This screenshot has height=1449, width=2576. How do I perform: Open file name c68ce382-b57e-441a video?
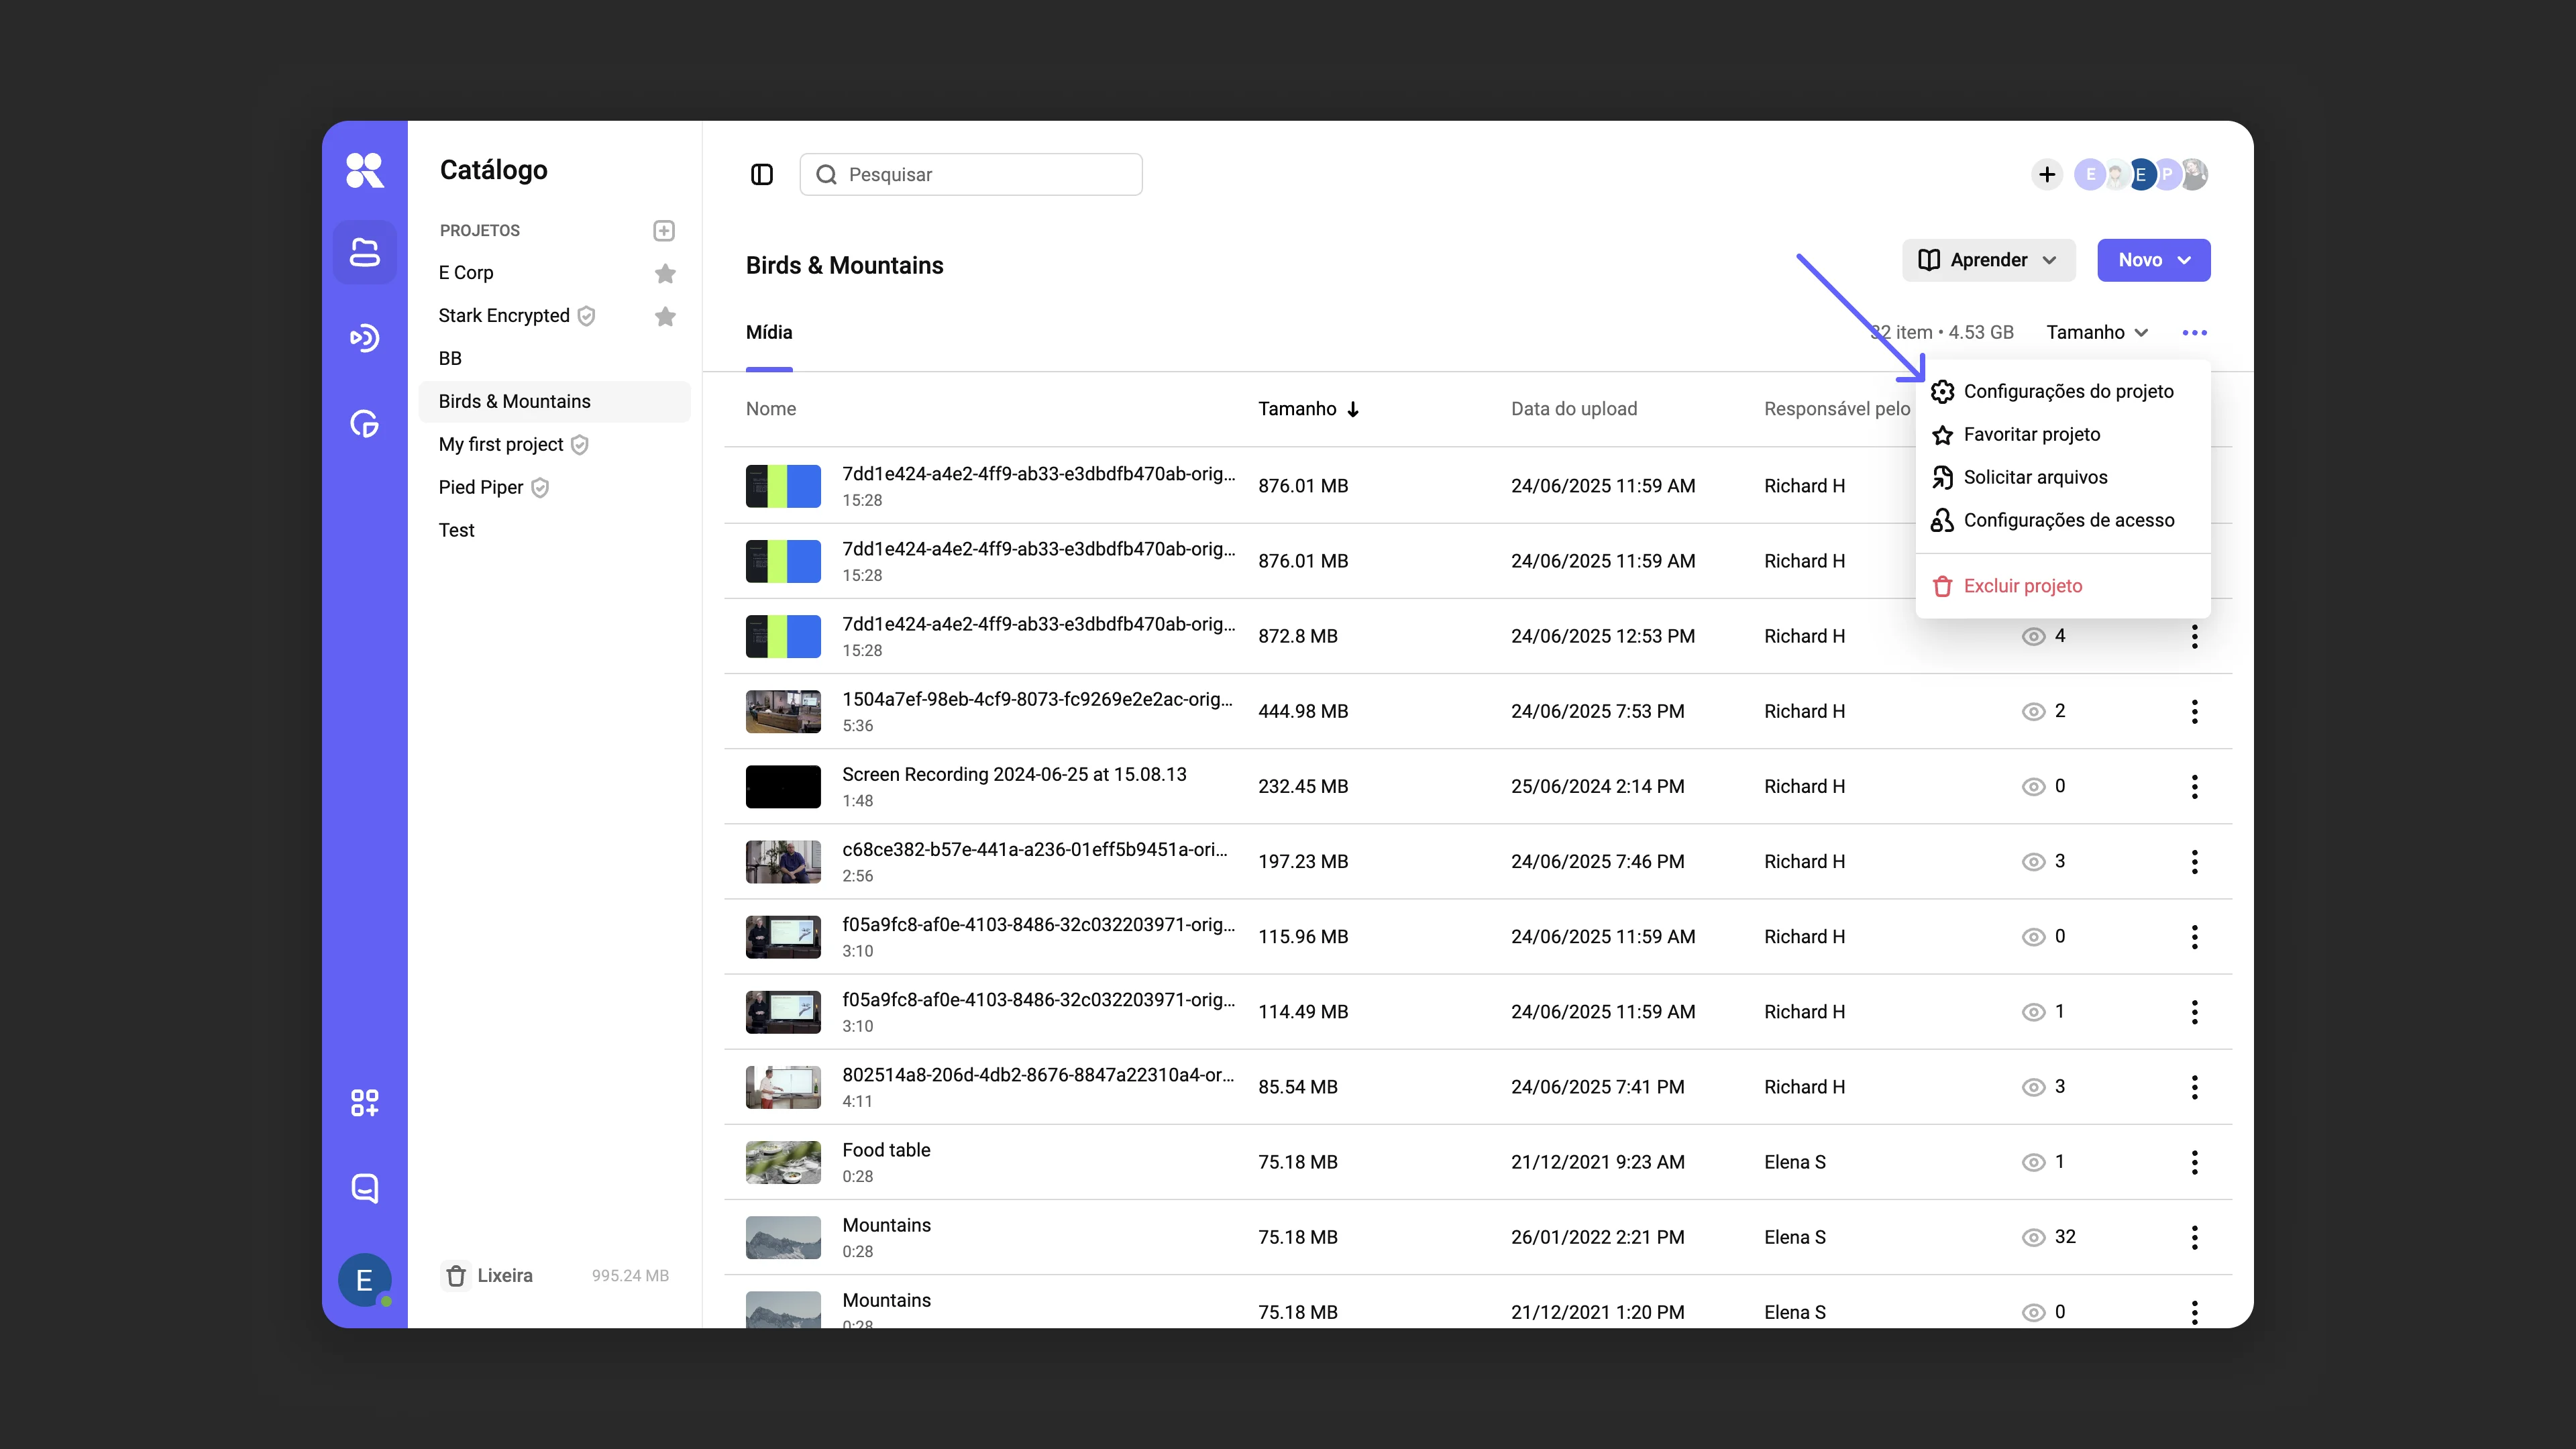tap(1035, 850)
